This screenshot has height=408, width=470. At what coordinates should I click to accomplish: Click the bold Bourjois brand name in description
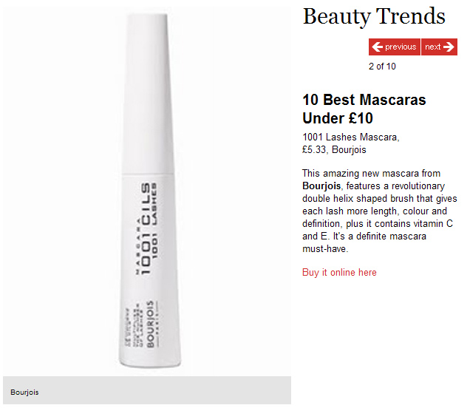tap(321, 186)
